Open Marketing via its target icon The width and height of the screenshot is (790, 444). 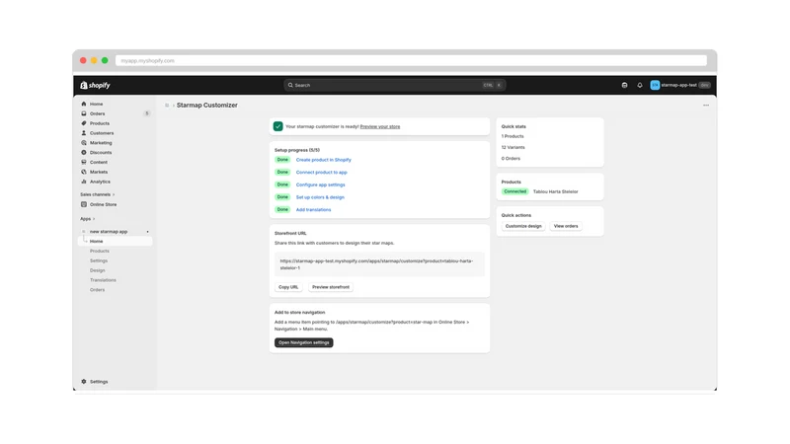[84, 142]
